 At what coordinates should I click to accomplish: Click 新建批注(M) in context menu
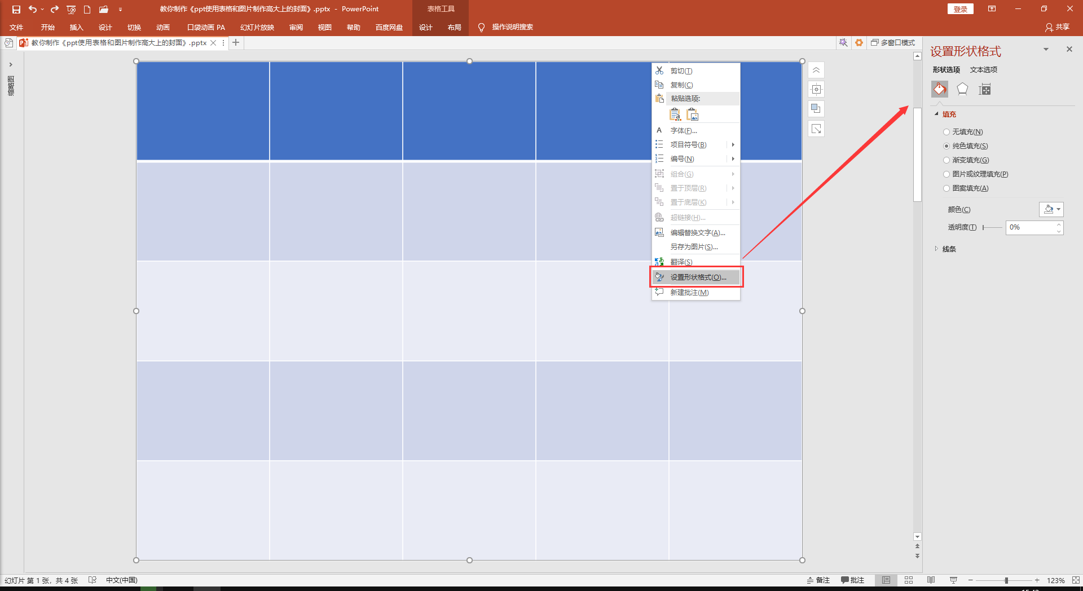(696, 293)
